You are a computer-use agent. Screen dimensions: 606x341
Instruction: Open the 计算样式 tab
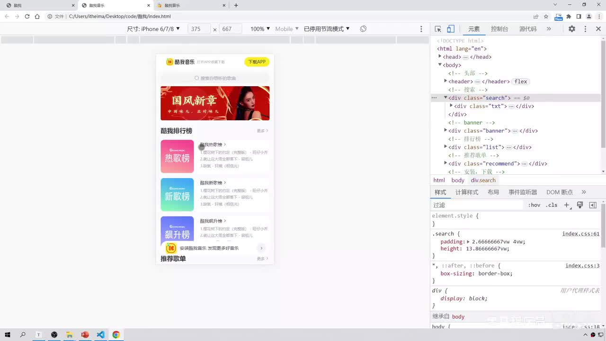(467, 192)
